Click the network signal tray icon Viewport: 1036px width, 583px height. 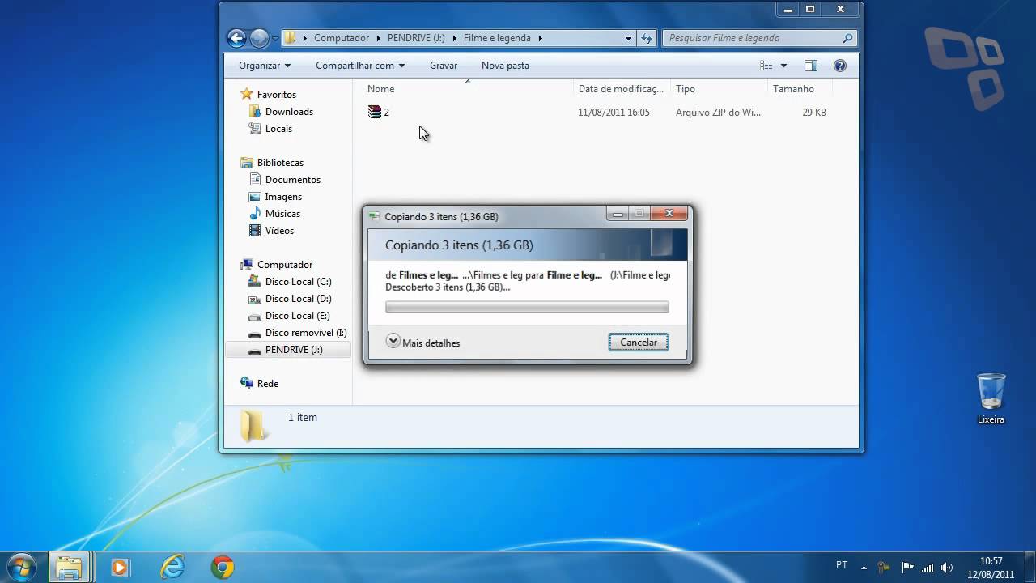coord(928,568)
